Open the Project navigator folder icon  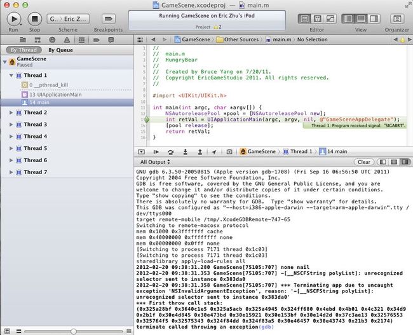(x=23, y=40)
